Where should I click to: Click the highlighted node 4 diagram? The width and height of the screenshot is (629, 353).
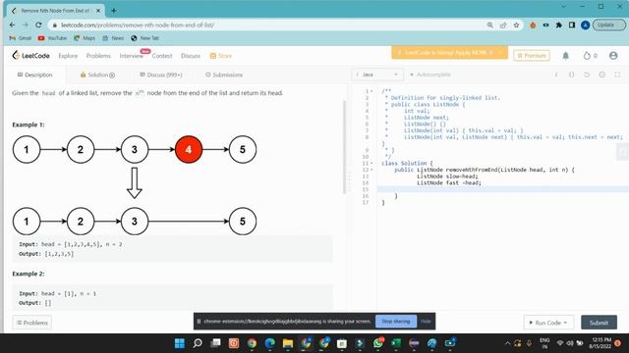click(x=189, y=150)
